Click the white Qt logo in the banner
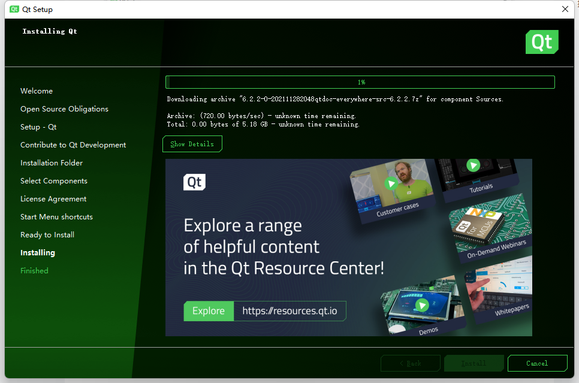Viewport: 579px width, 383px height. pyautogui.click(x=194, y=182)
